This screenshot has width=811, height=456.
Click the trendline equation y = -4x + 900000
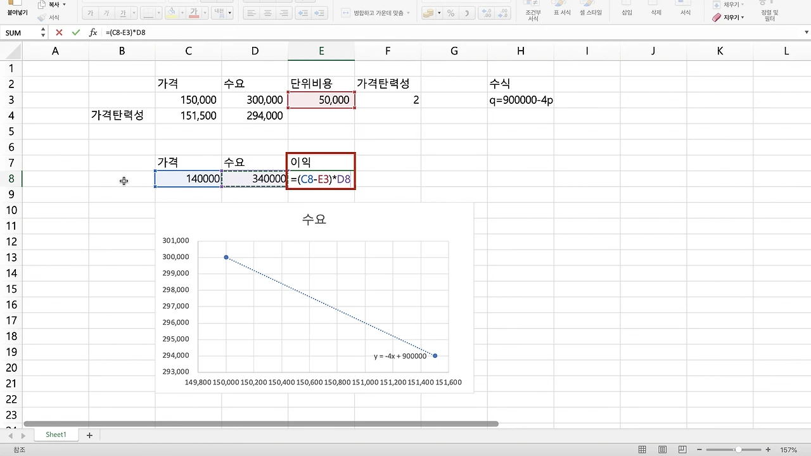pos(400,356)
